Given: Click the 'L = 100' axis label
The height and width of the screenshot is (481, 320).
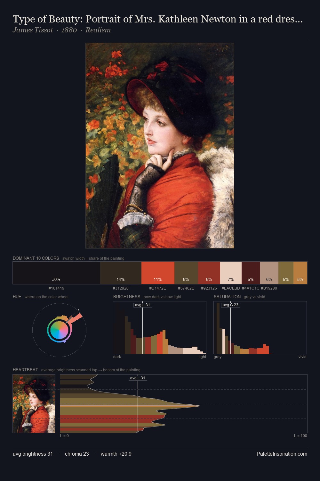Looking at the screenshot, I should pos(300,436).
